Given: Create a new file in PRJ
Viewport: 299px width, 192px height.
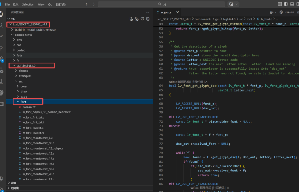Looking at the screenshot, I should point(131,19).
